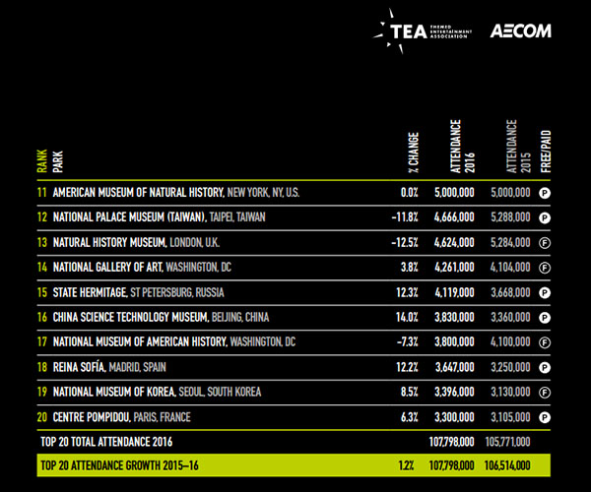Click the AECOM logo
This screenshot has width=591, height=492.
[520, 31]
